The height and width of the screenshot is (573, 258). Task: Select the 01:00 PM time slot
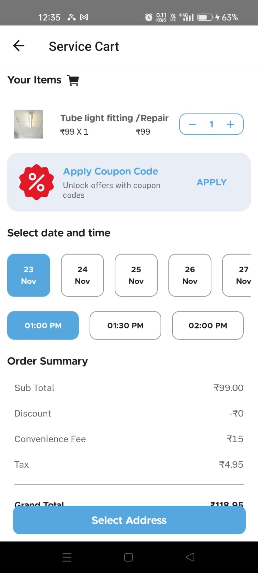43,325
